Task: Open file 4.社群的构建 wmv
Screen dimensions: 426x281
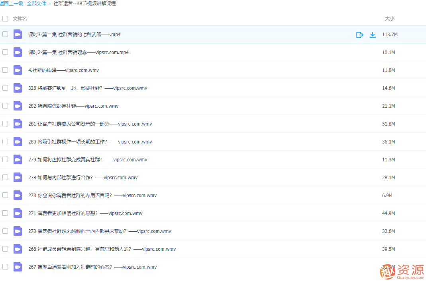Action: (x=64, y=70)
